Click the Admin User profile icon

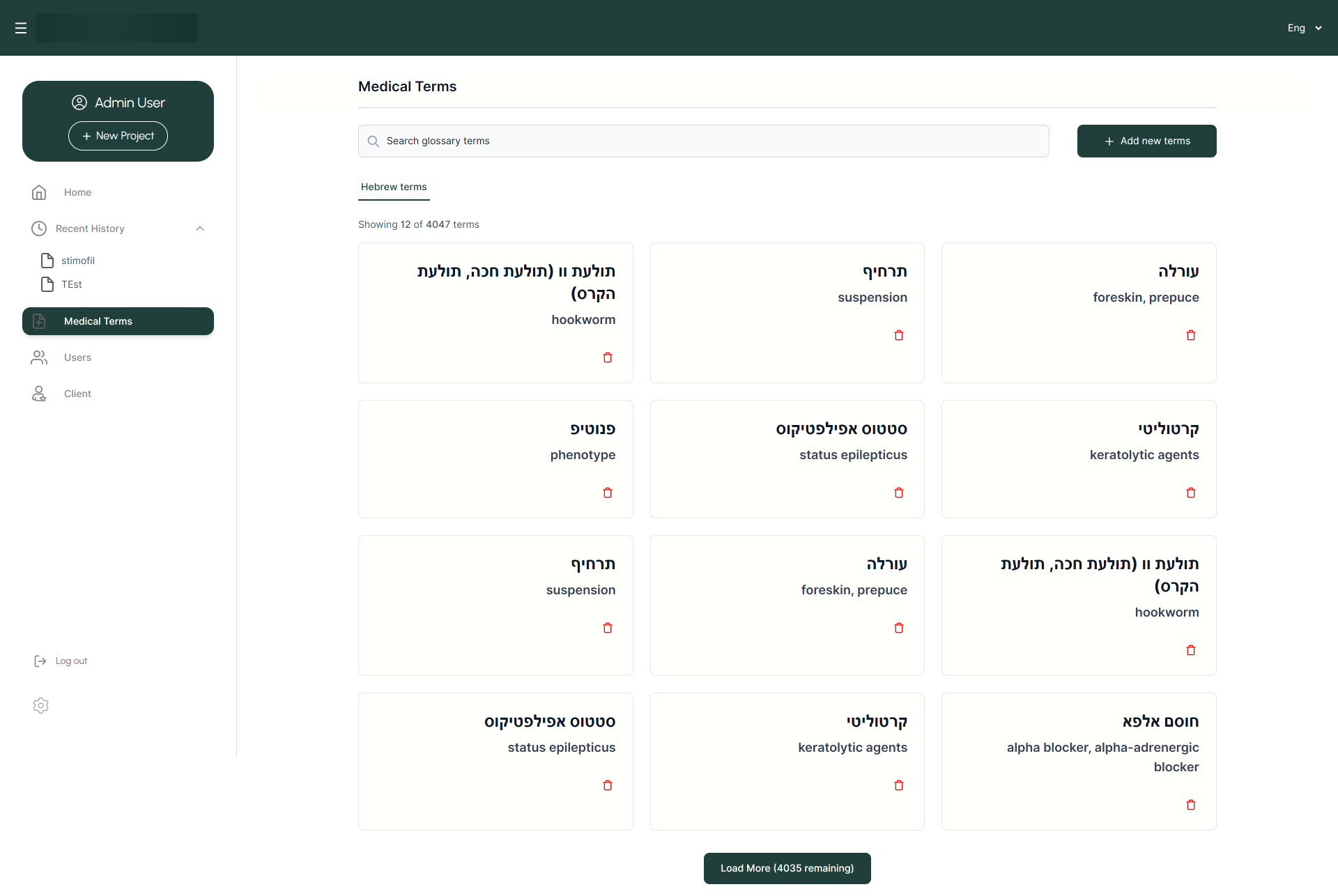point(79,102)
